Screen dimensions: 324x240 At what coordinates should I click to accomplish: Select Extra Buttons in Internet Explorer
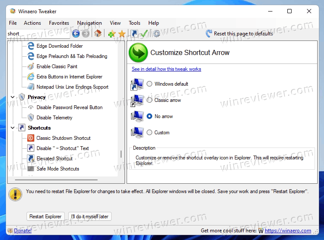click(x=69, y=77)
